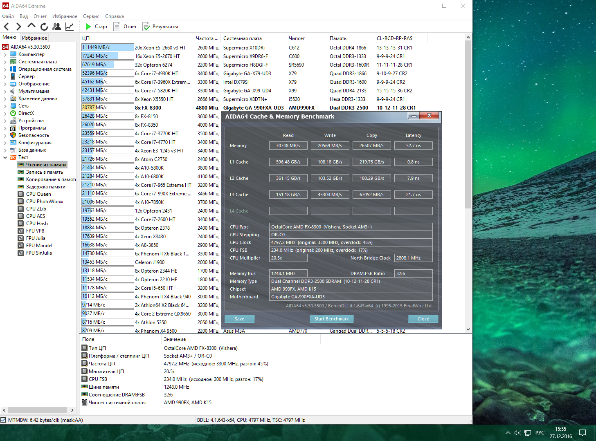Open the Сервис menu
Screen dimensions: 596x441
(91, 16)
